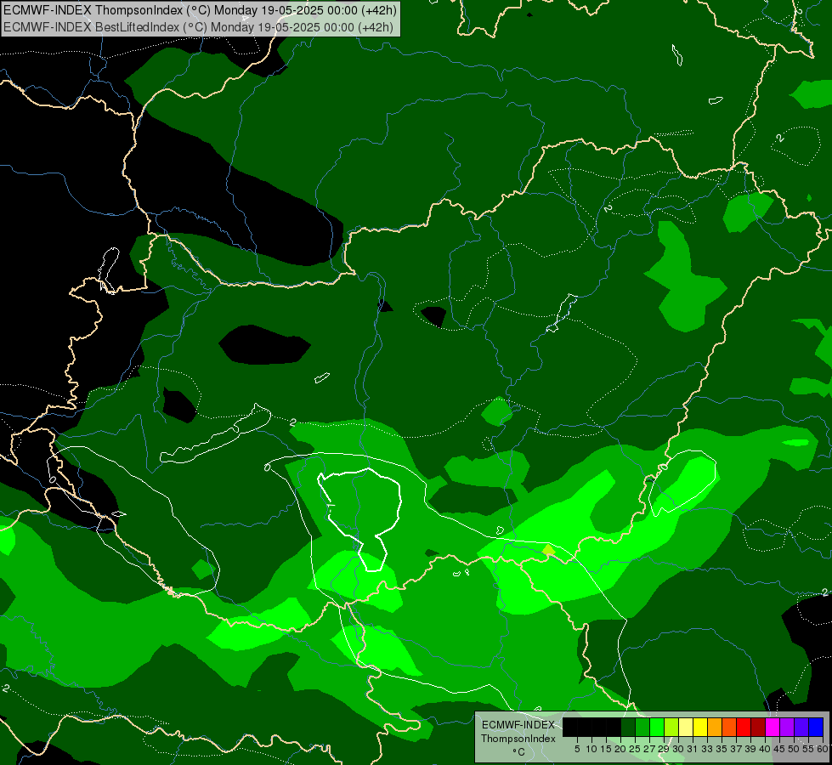832x765 pixels.
Task: Pick the dark red 39–40 legend swatch
Action: (x=758, y=727)
